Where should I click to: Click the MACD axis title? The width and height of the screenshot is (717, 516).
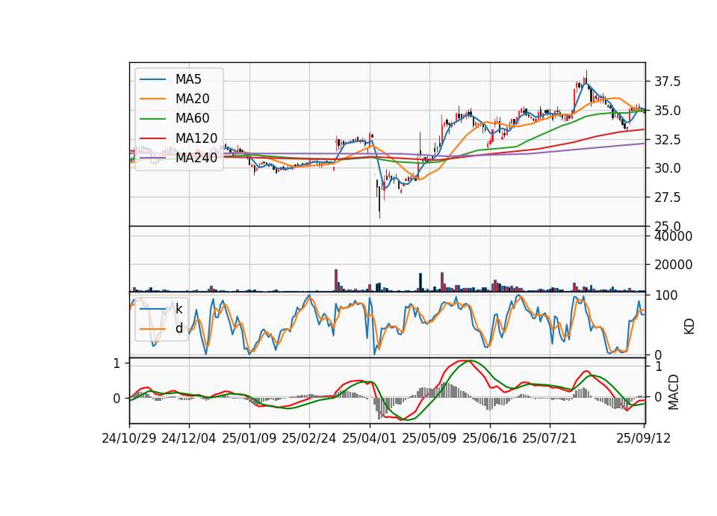(673, 392)
